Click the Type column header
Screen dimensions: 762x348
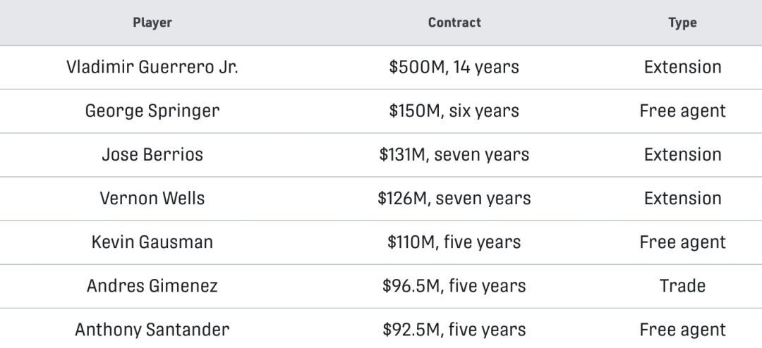[x=682, y=23]
